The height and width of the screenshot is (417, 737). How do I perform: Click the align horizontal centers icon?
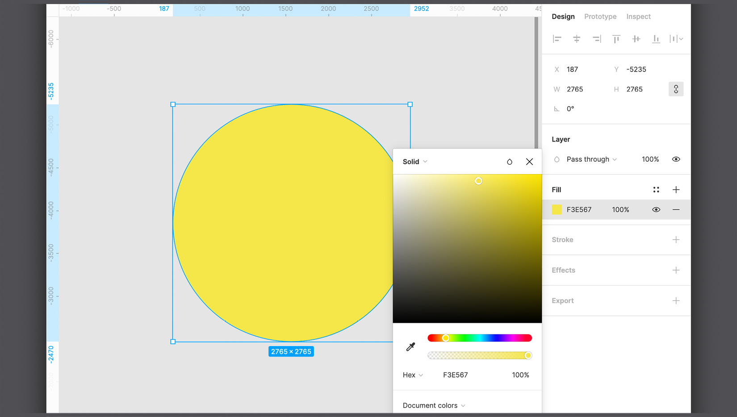[x=577, y=39]
